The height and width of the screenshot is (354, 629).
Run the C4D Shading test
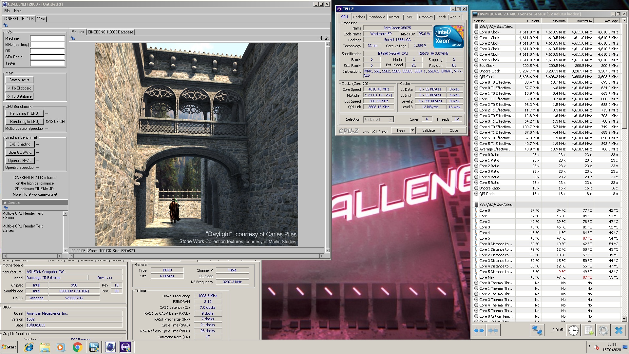coord(20,144)
